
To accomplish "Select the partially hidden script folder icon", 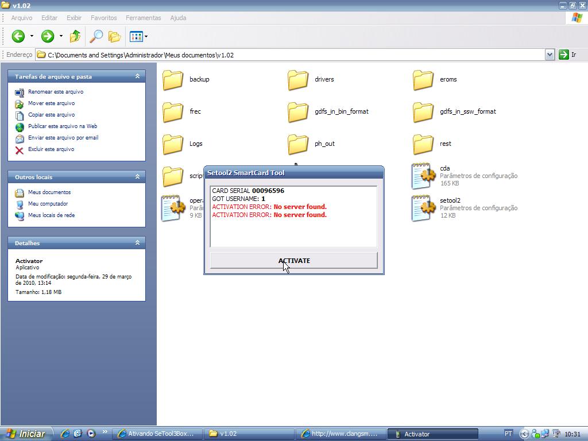I will coord(173,177).
